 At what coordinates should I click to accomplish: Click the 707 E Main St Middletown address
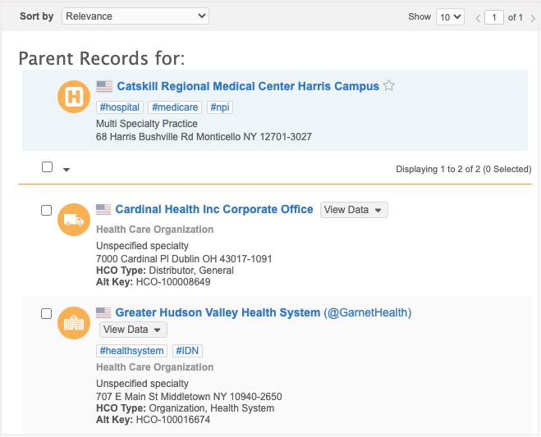(189, 397)
